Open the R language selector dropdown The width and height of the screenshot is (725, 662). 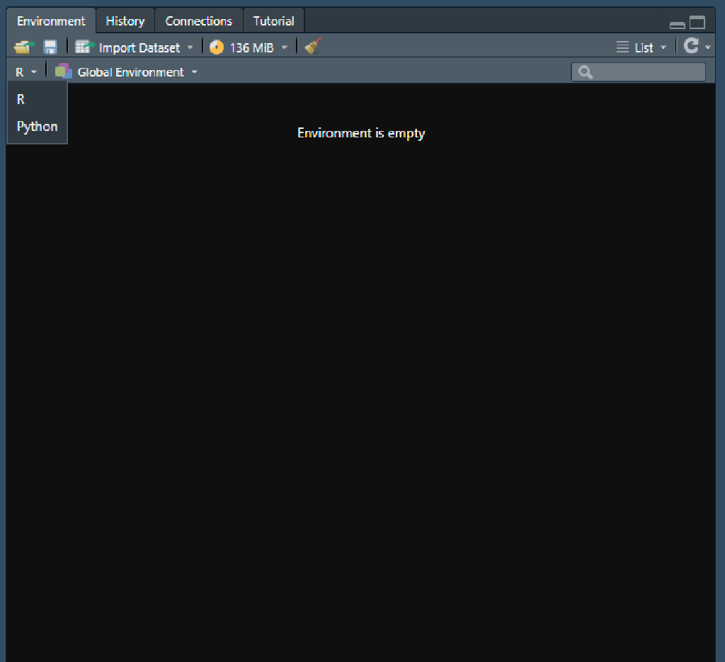[25, 71]
